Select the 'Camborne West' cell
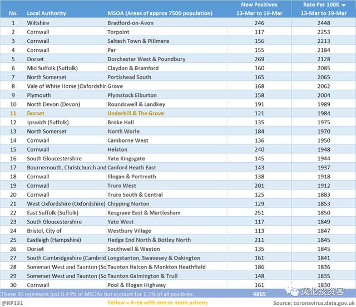356x307 pixels. coord(128,140)
